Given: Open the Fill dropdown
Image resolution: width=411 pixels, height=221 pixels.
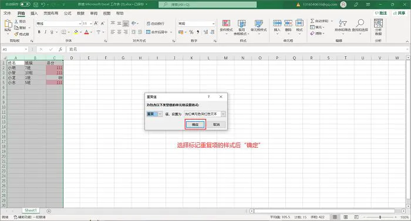Looking at the screenshot, I should [x=317, y=27].
